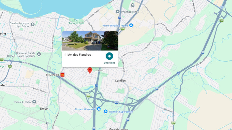Open the Complexe Sportif Delson marker
This screenshot has width=232, height=130.
point(39,54)
